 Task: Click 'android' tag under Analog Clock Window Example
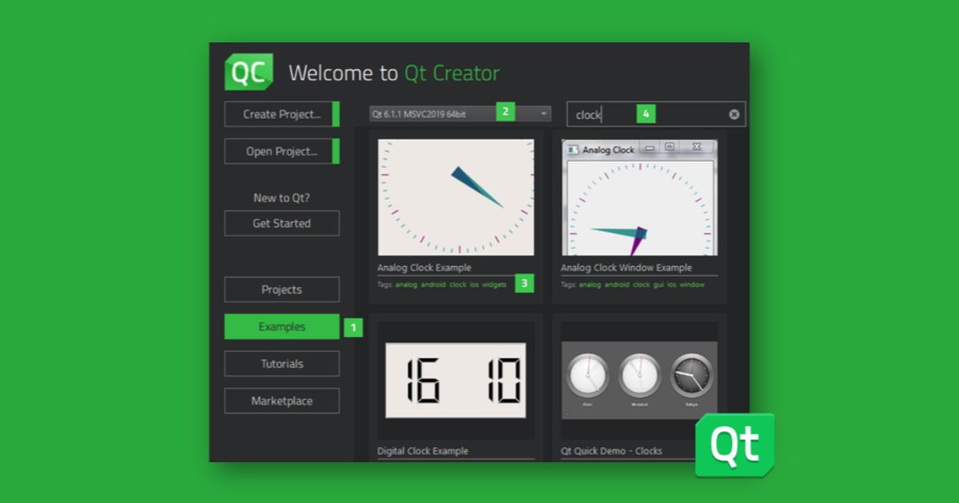click(x=617, y=284)
